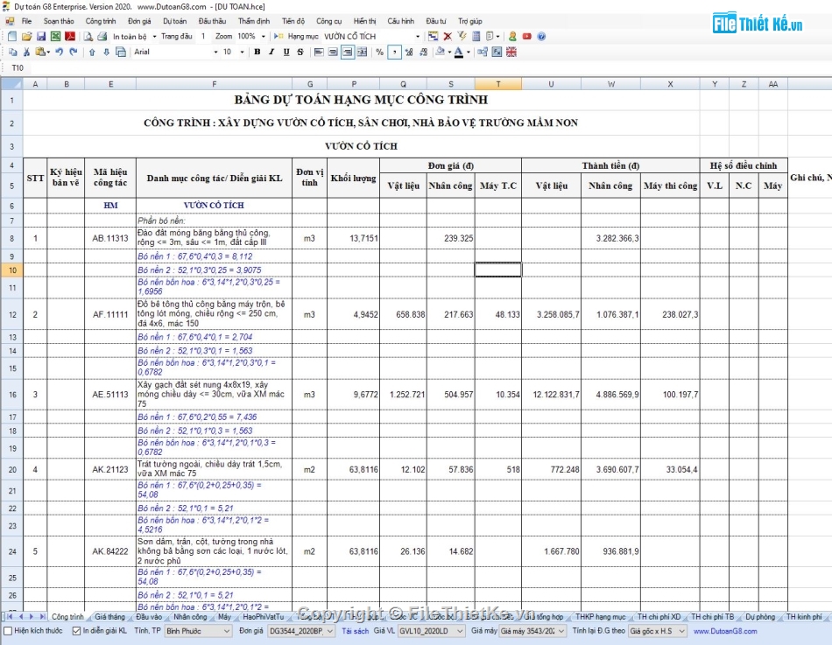
Task: Click the printer icon
Action: coord(102,36)
